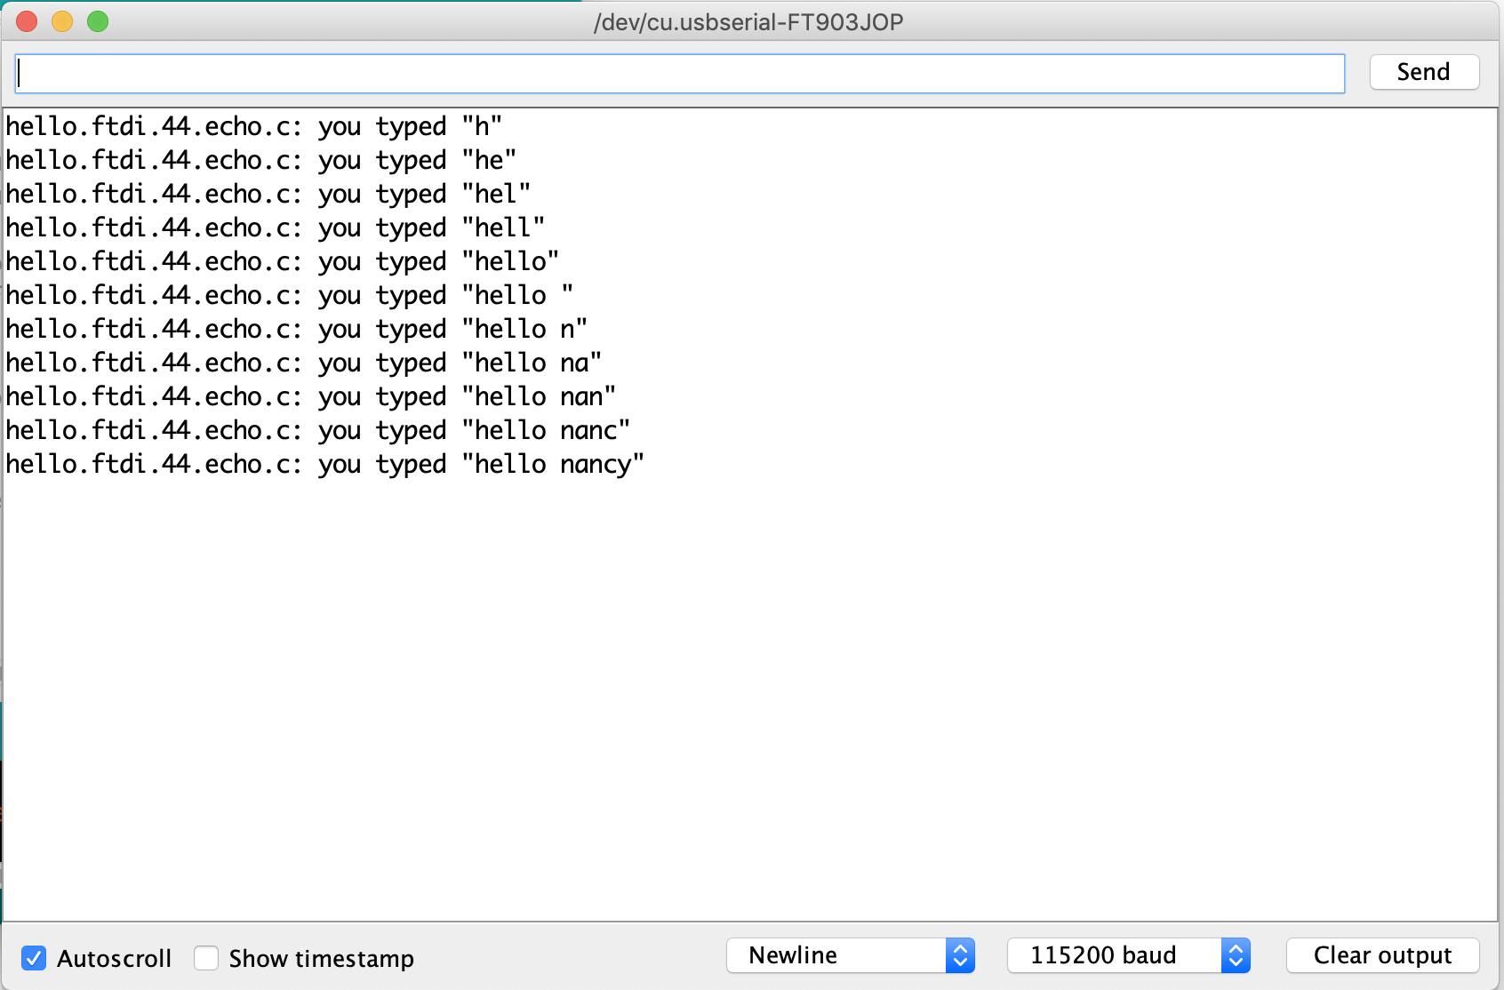Click the output line ending with "hello"
The height and width of the screenshot is (990, 1504).
283,261
